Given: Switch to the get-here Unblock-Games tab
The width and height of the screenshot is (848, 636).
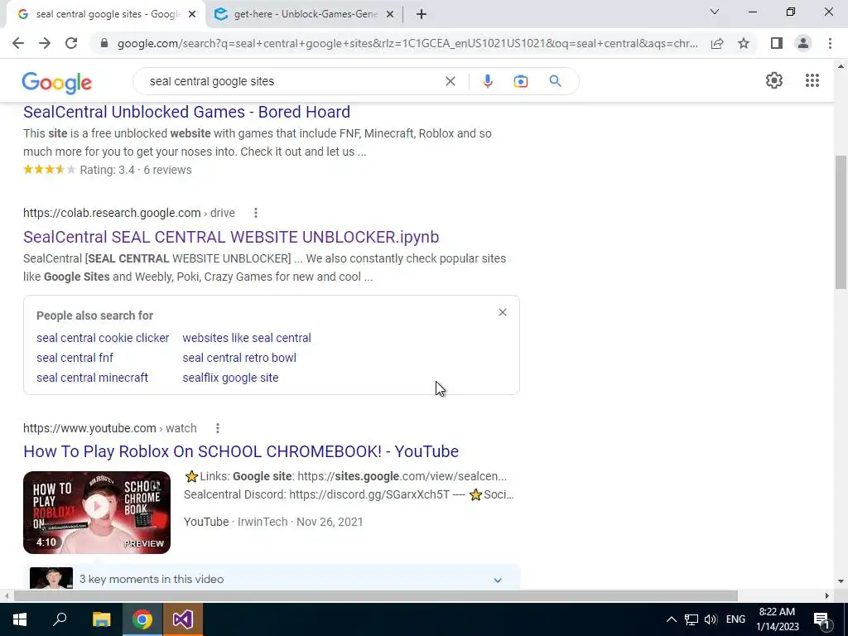Looking at the screenshot, I should [x=304, y=15].
